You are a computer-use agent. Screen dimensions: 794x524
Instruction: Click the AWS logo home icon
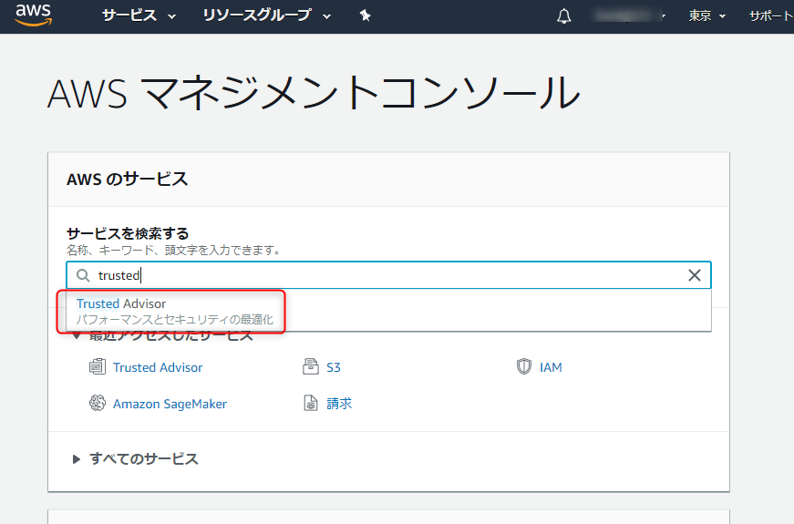tap(34, 15)
